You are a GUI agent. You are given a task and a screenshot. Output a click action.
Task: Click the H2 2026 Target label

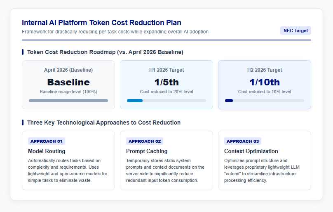265,70
